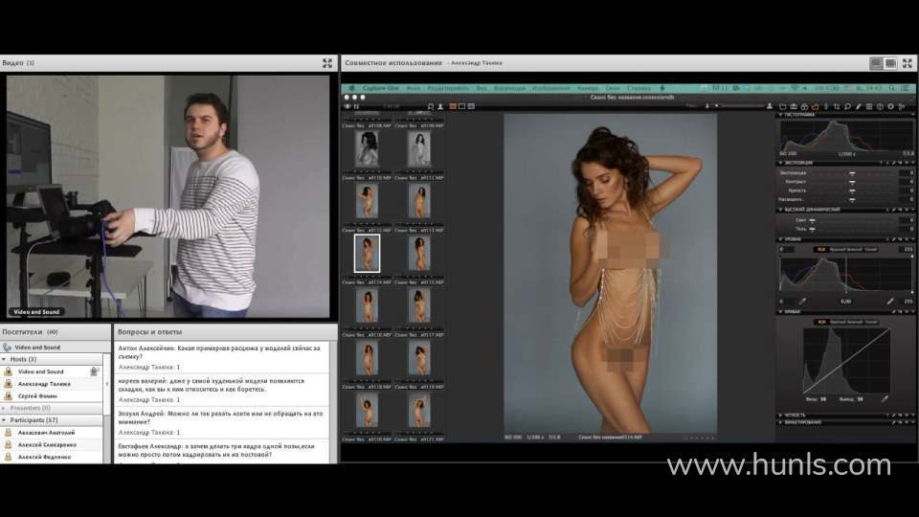Open Notification Center icon in the Mac menu bar
Viewport: 919px width, 517px height.
point(906,88)
